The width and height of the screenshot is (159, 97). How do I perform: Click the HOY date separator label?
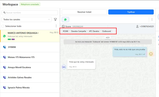[x=108, y=37]
